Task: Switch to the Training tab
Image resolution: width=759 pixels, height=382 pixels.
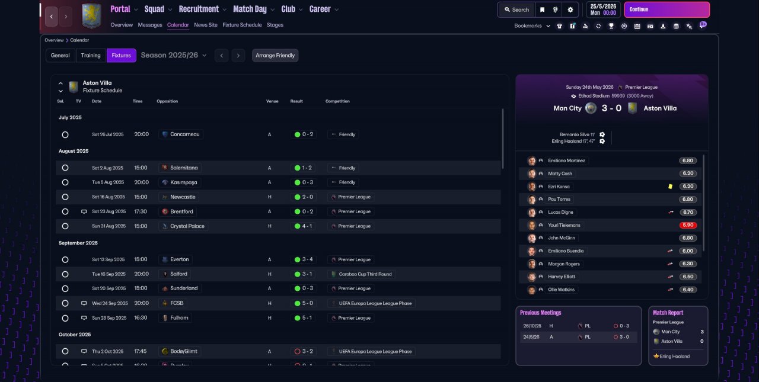Action: pos(91,56)
